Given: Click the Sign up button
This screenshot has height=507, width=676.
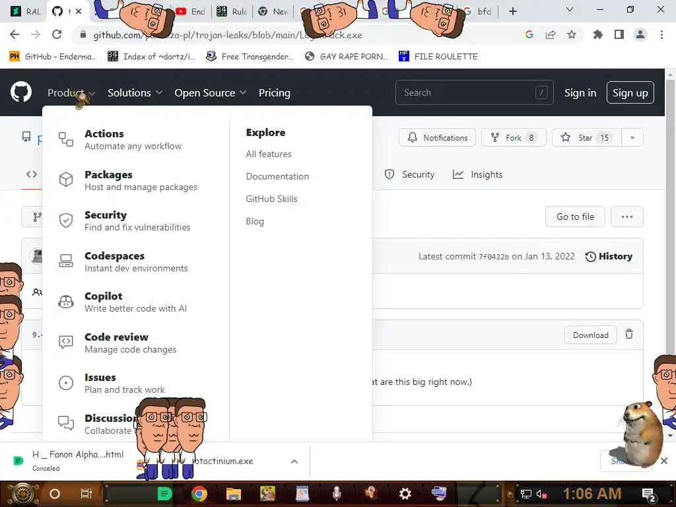Looking at the screenshot, I should (x=630, y=92).
